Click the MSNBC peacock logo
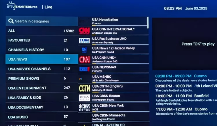 (80, 79)
